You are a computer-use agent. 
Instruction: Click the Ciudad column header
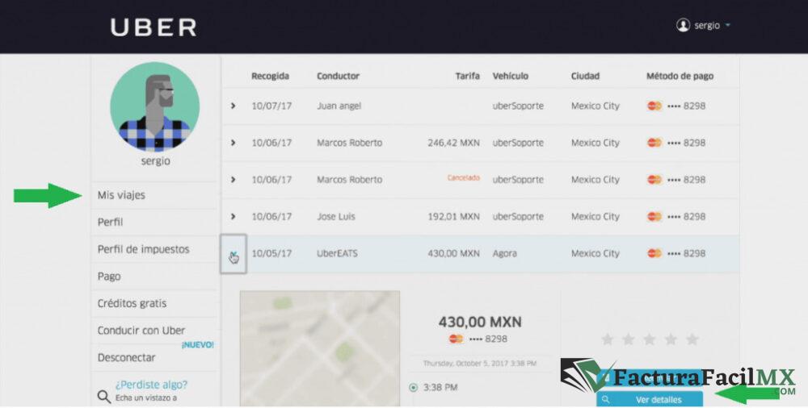pos(585,76)
